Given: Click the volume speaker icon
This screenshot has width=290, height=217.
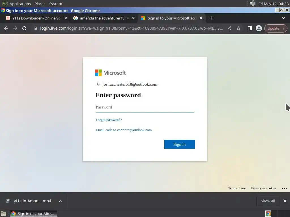Looking at the screenshot, I should [x=252, y=3].
